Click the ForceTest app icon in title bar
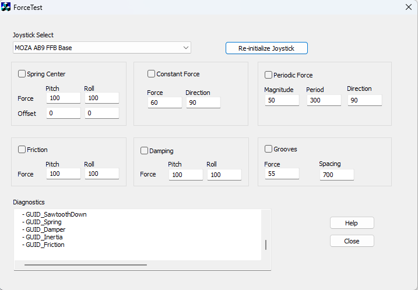Screen dimensions: 418x290 tap(6, 7)
